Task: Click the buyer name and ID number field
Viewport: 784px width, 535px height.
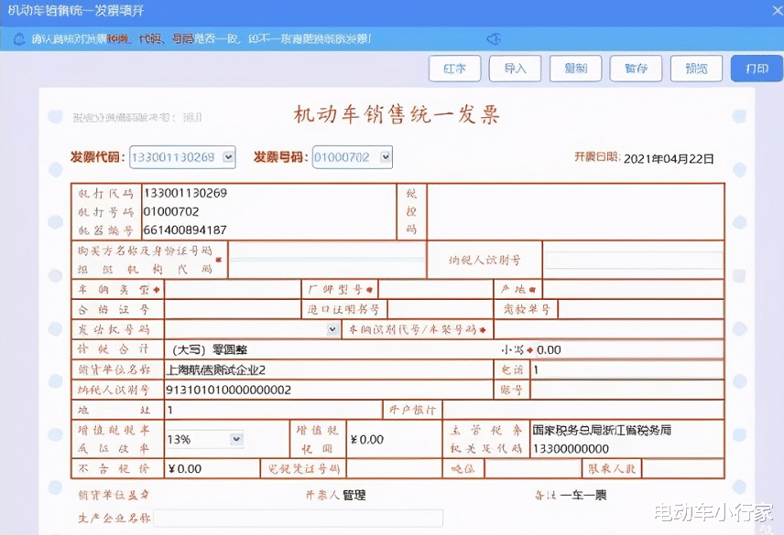Action: tap(327, 260)
